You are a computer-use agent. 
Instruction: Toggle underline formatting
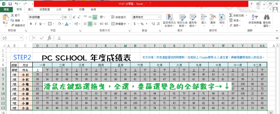click(40, 24)
